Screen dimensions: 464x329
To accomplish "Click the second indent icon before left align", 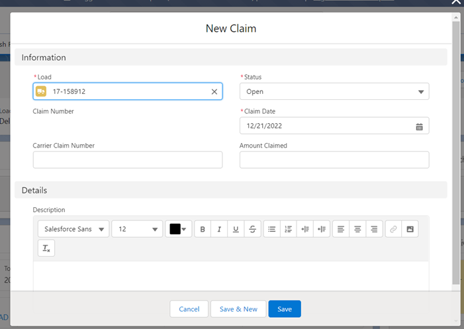I will point(322,229).
